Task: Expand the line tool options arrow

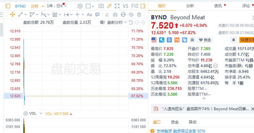Action: [25, 15]
